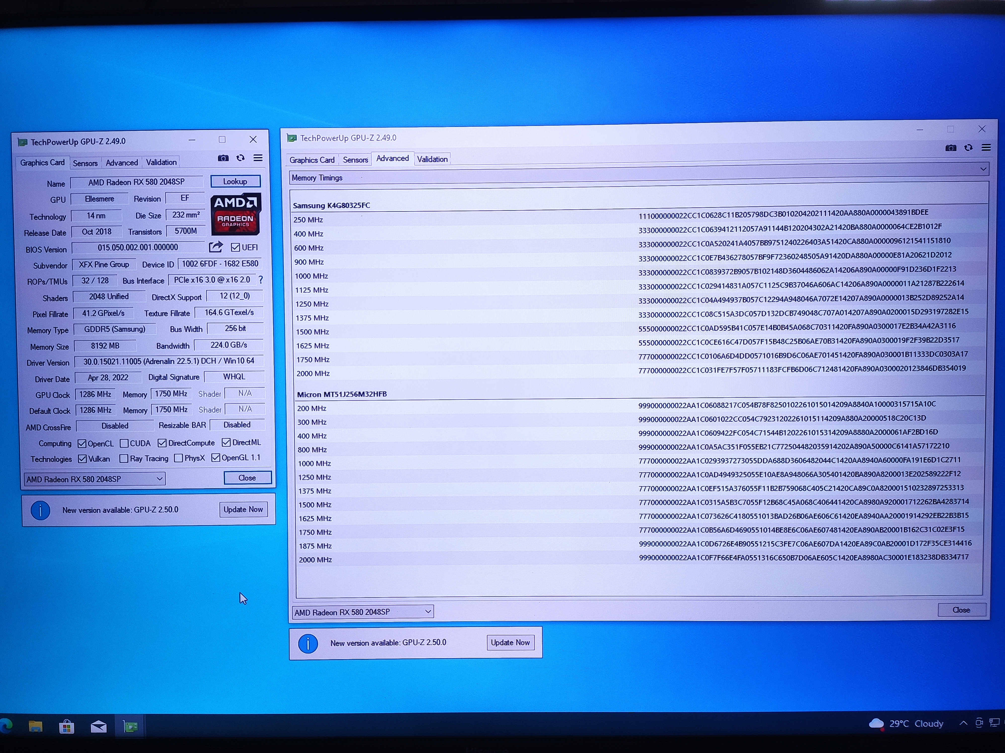
Task: Open GPU selector dropdown in left window
Action: [x=94, y=479]
